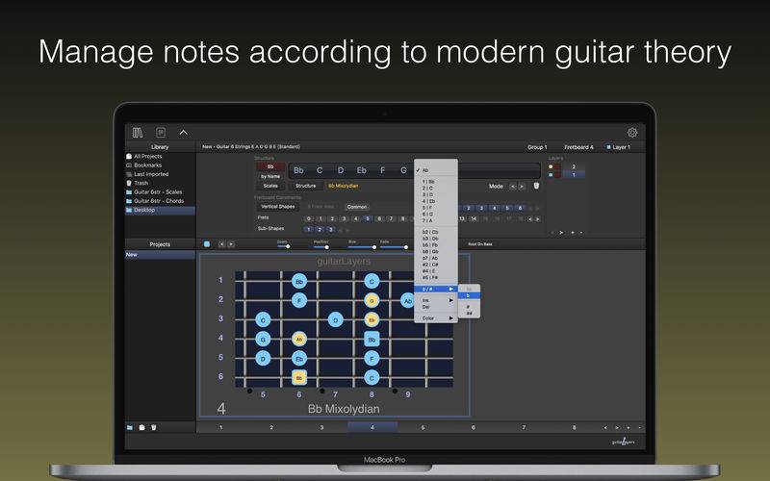Switch to fretboard tab 1 at bottom
The width and height of the screenshot is (770, 481).
tap(221, 427)
